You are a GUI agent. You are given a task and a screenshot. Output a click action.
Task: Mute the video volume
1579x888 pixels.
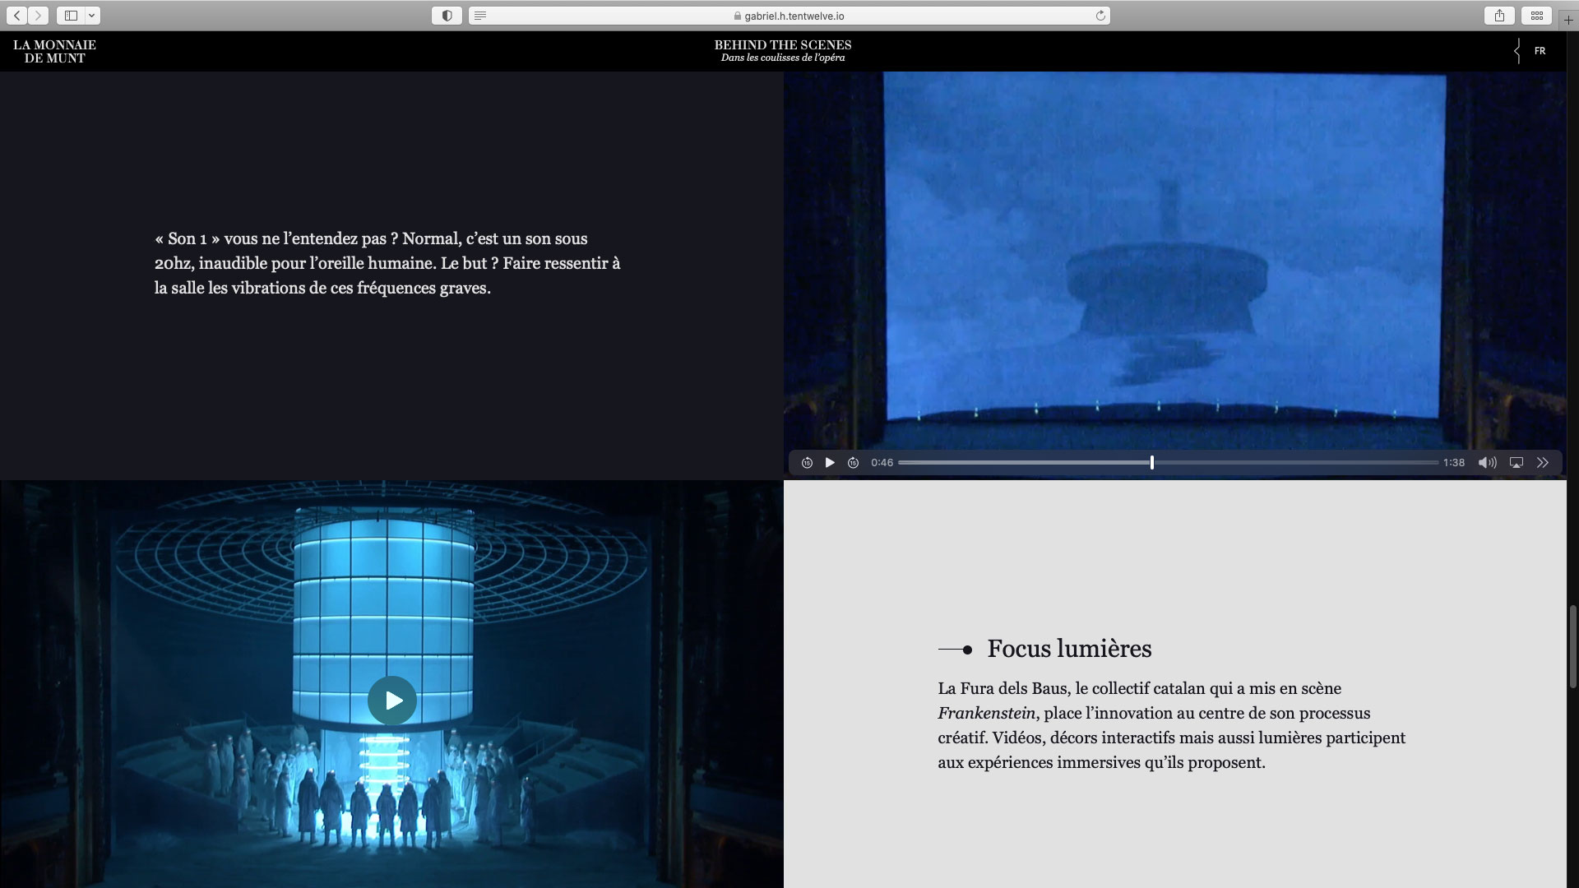1487,463
